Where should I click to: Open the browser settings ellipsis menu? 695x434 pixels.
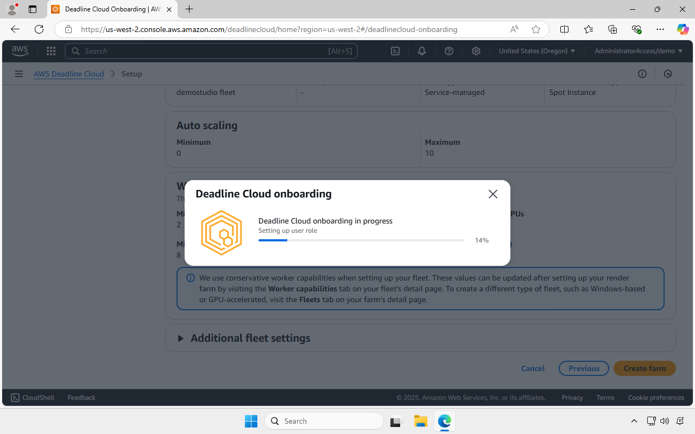tap(660, 29)
